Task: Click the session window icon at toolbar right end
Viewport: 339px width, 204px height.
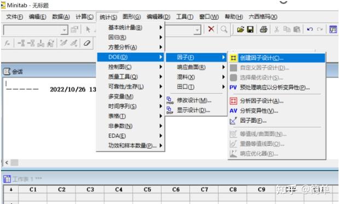Action: coord(333,29)
